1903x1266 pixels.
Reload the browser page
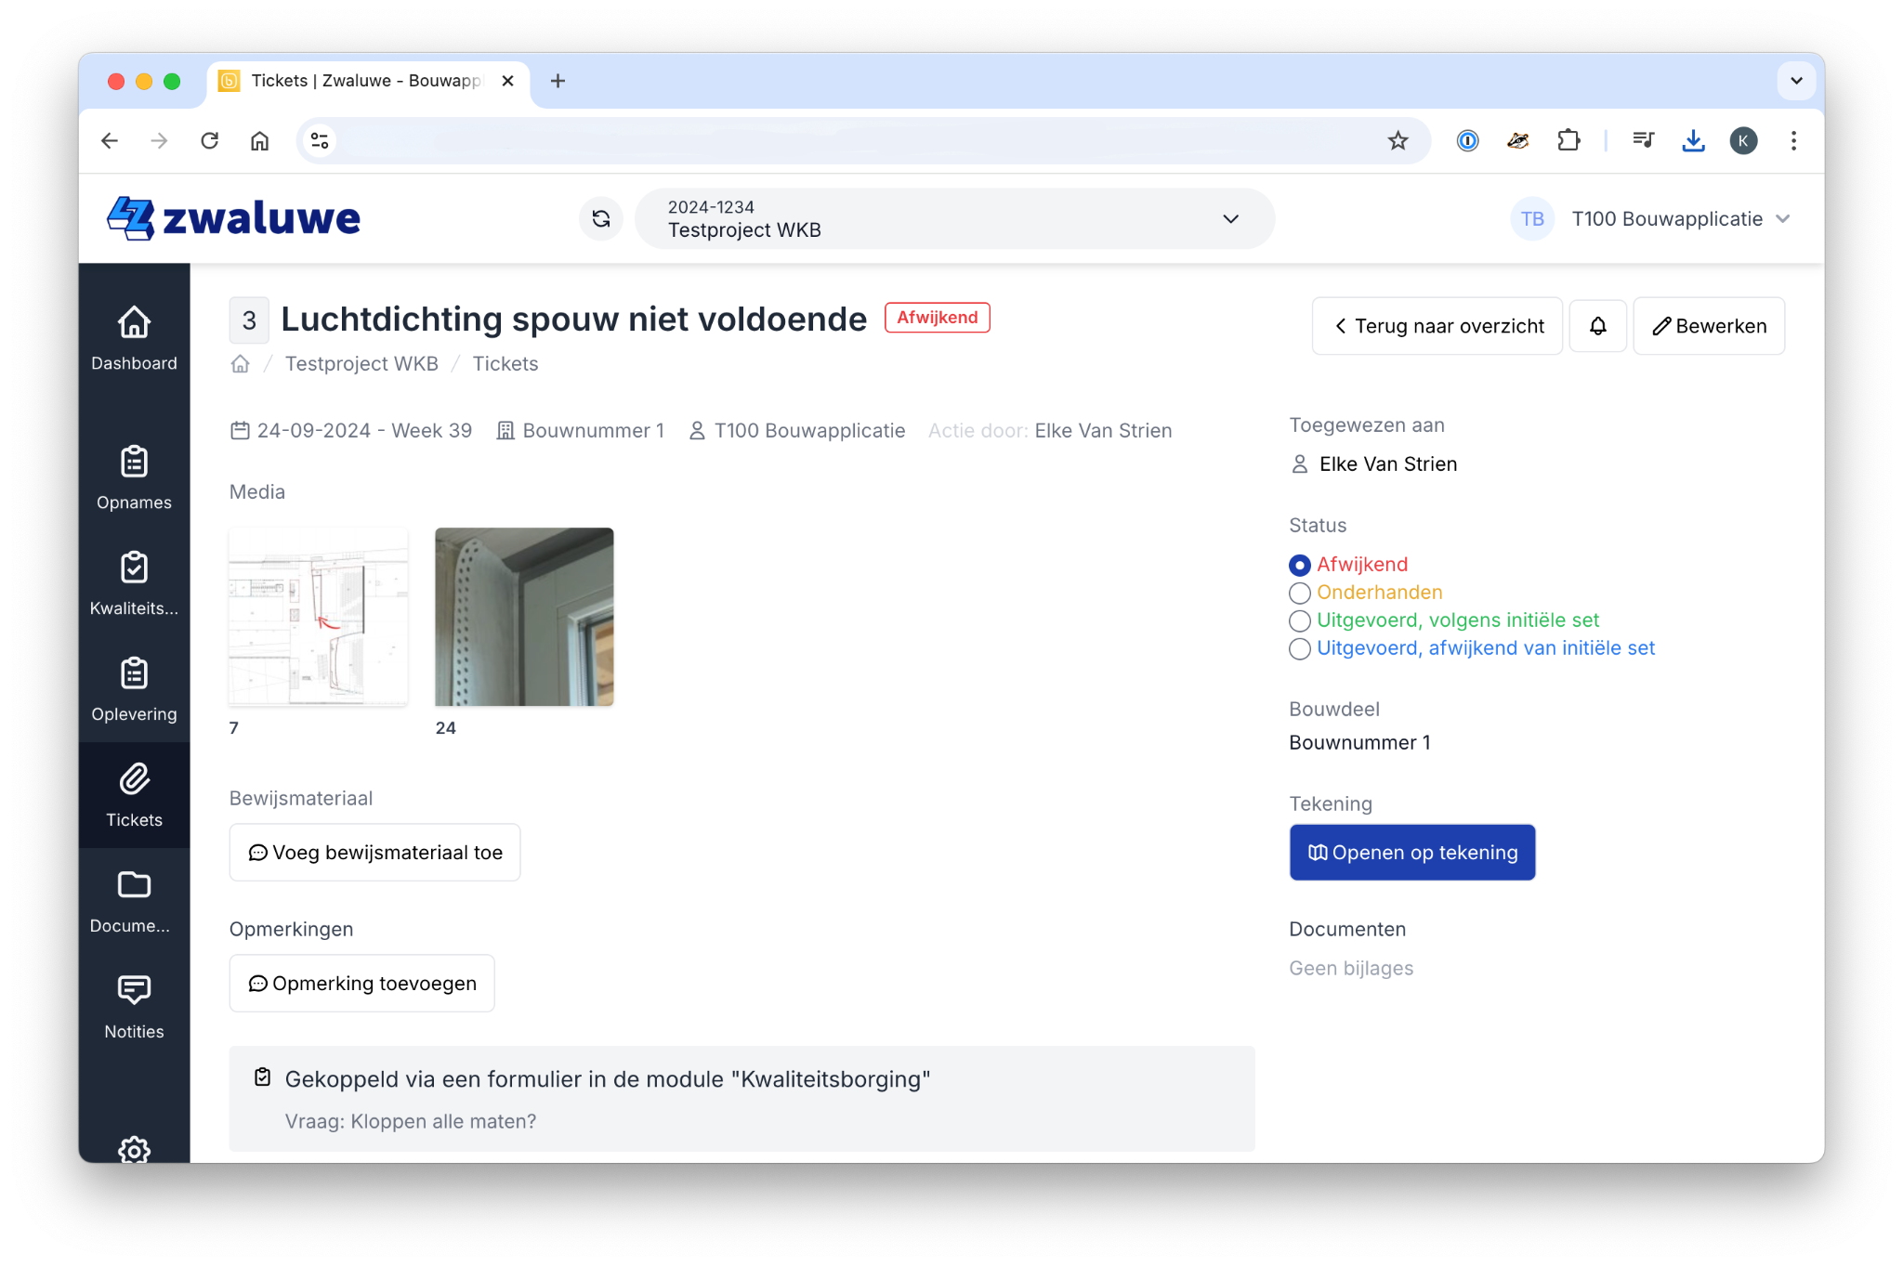tap(210, 140)
